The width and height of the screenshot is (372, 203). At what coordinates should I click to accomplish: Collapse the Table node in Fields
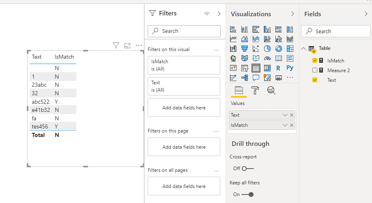(x=303, y=49)
